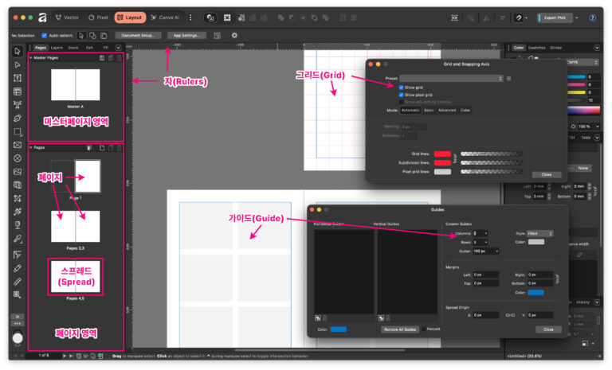Switch to the Layers panel tab
This screenshot has width=612, height=370.
tap(57, 48)
